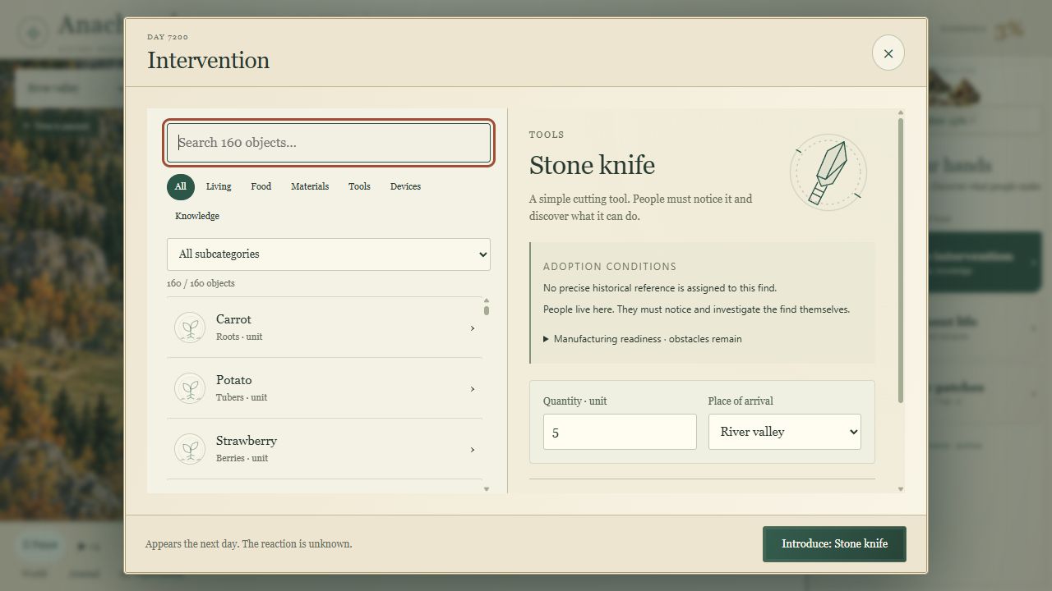The width and height of the screenshot is (1052, 591).
Task: Click the 'Roots · unit' subtitle text
Action: point(239,337)
